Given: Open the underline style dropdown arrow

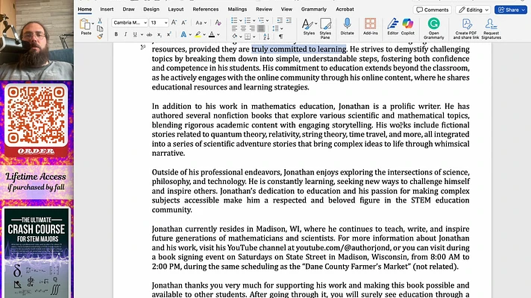Looking at the screenshot, I should point(142,35).
